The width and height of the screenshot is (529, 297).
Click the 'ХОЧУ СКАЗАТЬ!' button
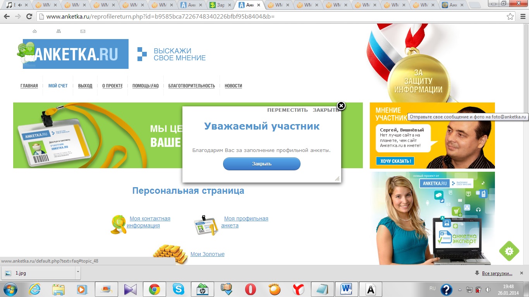(395, 161)
